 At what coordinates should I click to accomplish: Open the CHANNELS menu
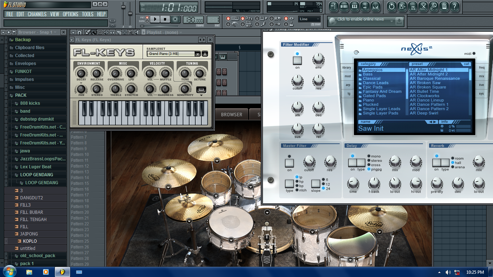[37, 14]
